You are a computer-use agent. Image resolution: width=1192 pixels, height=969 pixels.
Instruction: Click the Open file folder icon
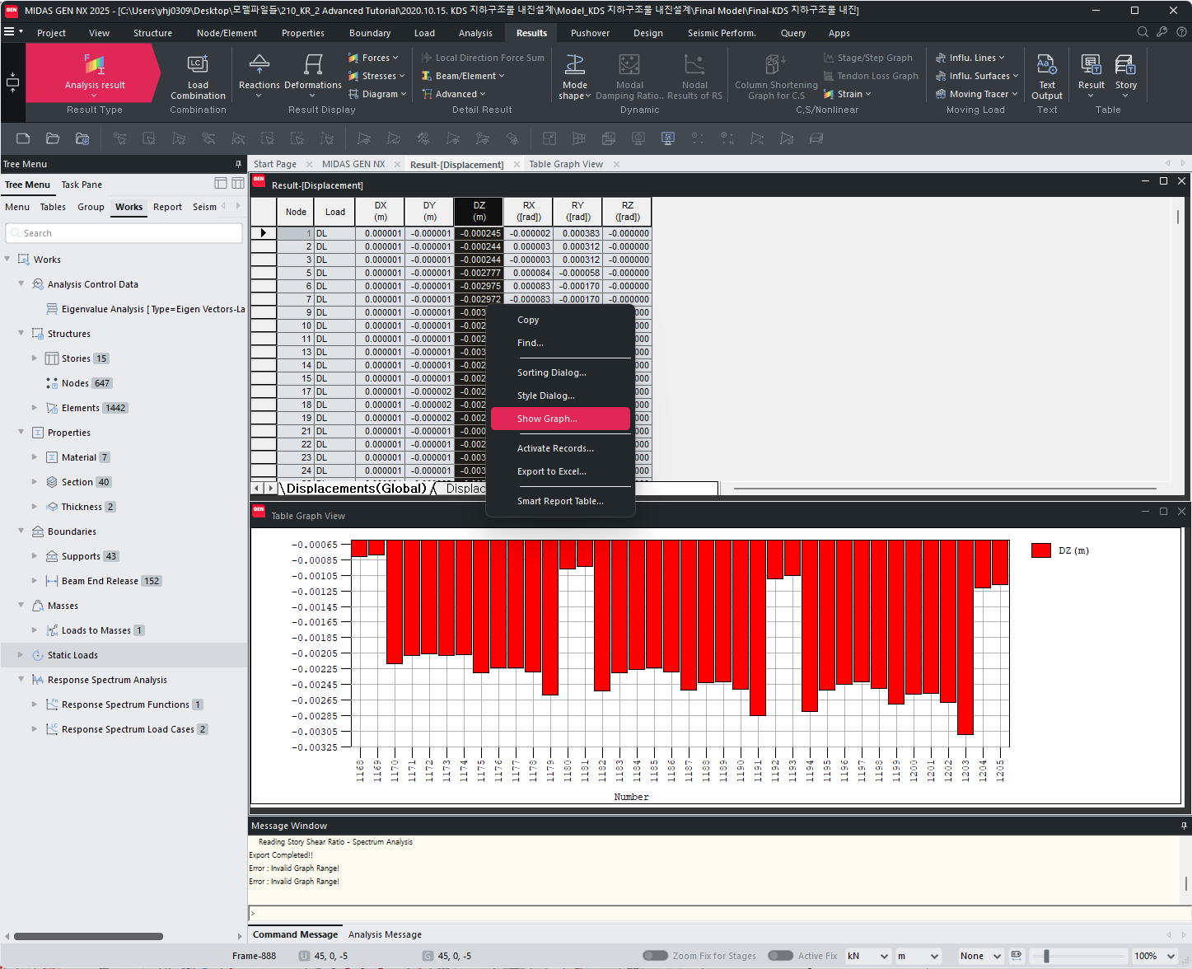pos(53,138)
